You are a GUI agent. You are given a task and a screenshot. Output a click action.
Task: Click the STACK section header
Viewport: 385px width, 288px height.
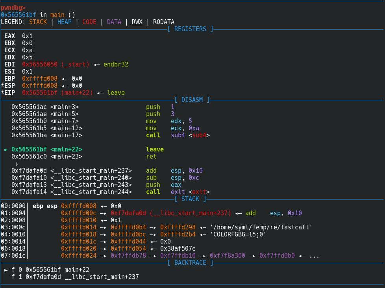tap(190, 199)
